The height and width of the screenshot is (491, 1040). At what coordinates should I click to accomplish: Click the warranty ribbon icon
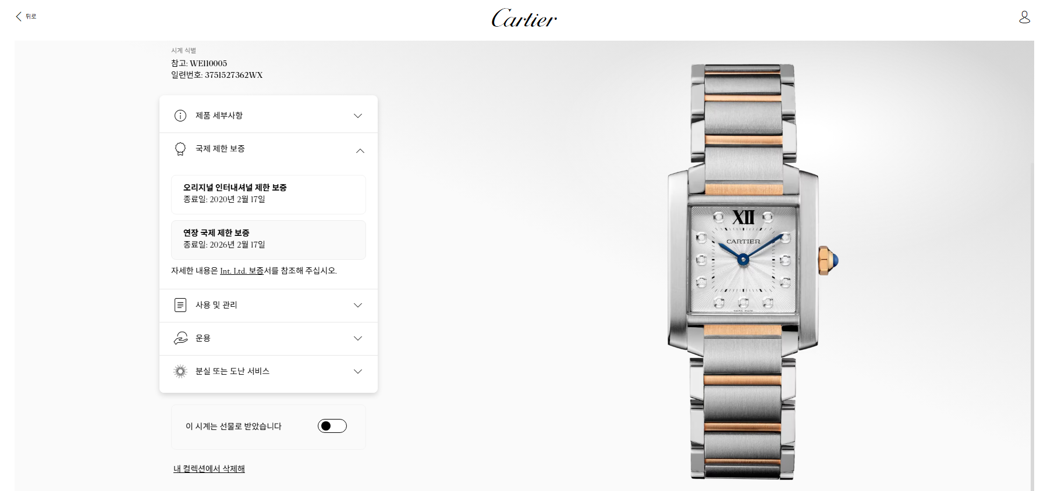click(x=180, y=149)
